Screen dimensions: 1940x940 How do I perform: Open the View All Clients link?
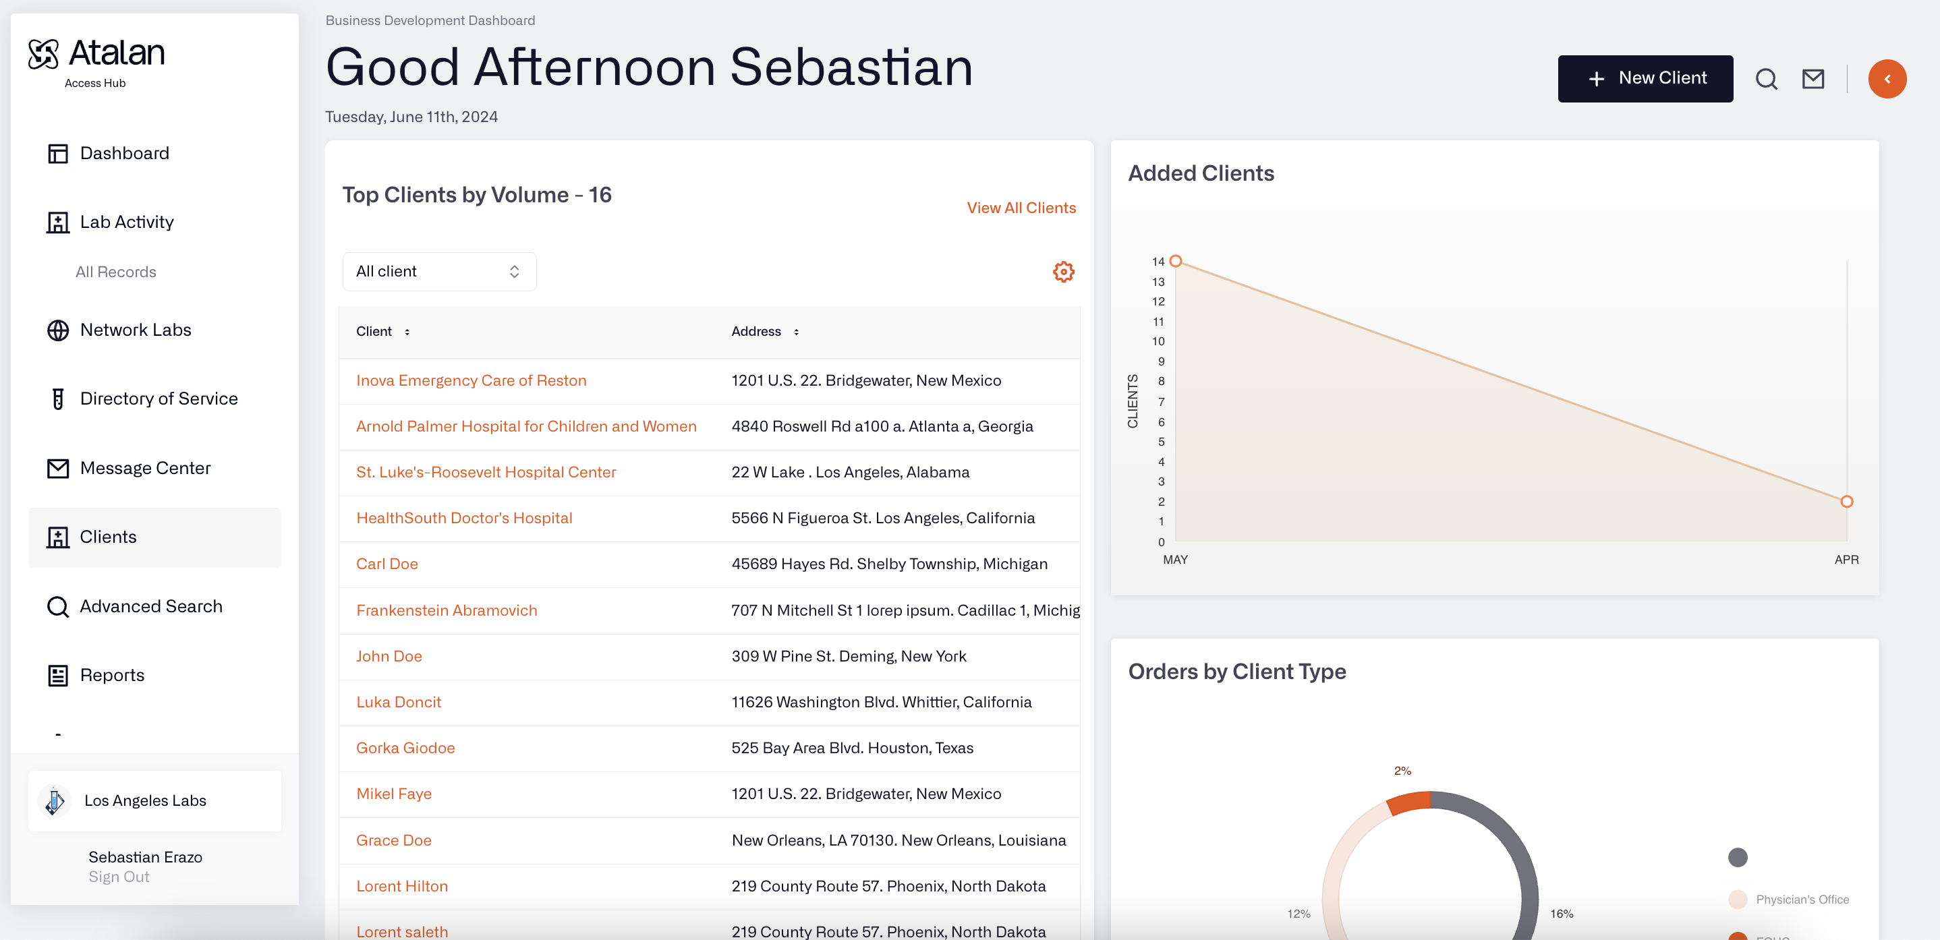[1021, 208]
